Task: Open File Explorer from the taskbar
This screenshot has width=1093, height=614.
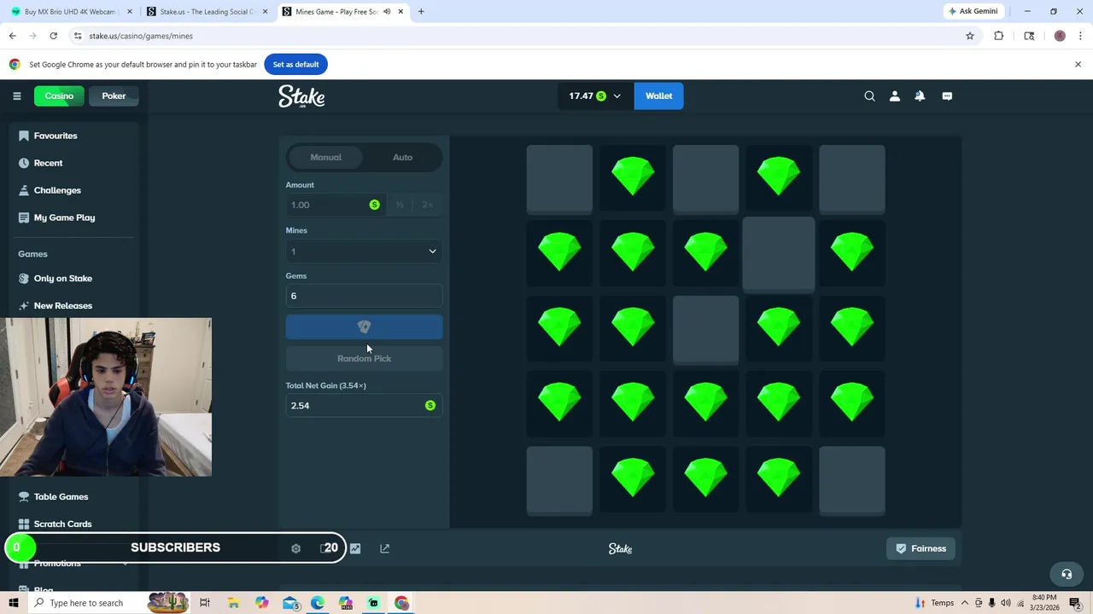Action: pyautogui.click(x=233, y=603)
